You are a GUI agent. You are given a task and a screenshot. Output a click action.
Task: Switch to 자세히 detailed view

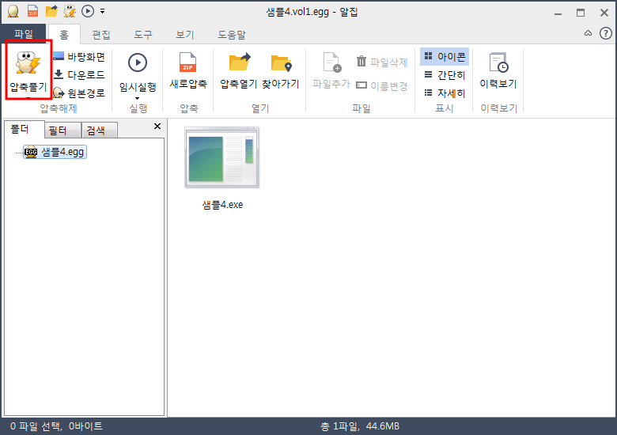pos(445,93)
